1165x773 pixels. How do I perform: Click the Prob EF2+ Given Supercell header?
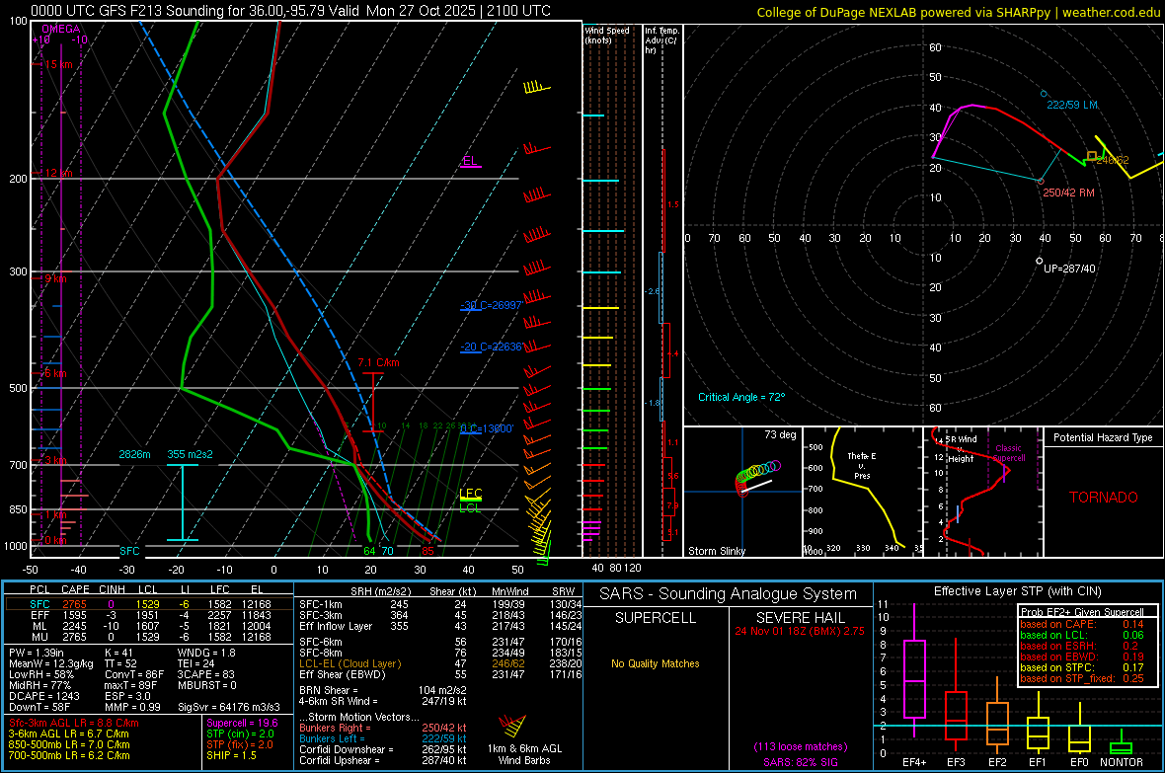pyautogui.click(x=1082, y=612)
